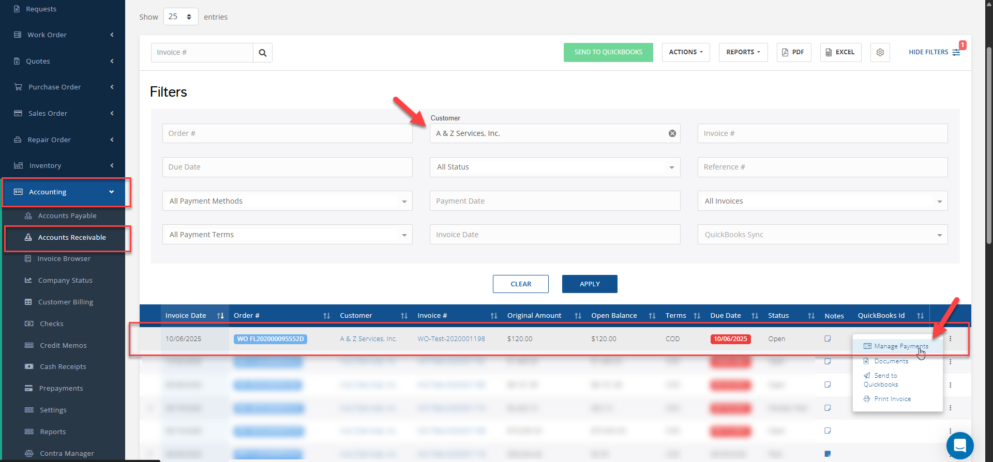Toggle Hide Filters panel
The image size is (993, 462).
pyautogui.click(x=934, y=52)
